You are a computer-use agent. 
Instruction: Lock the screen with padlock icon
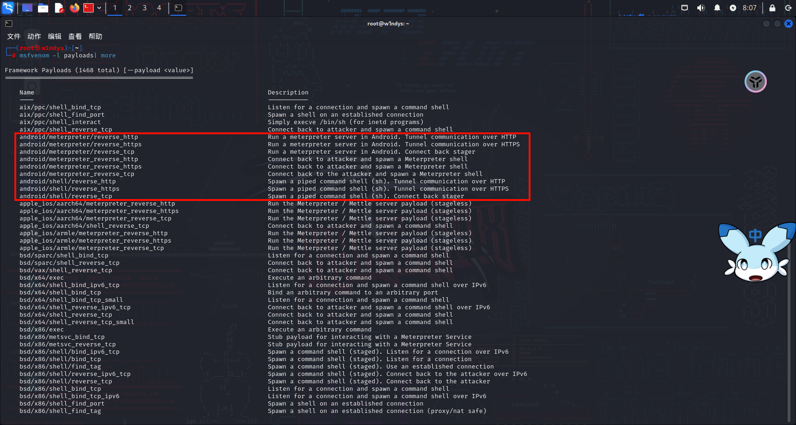pos(772,8)
